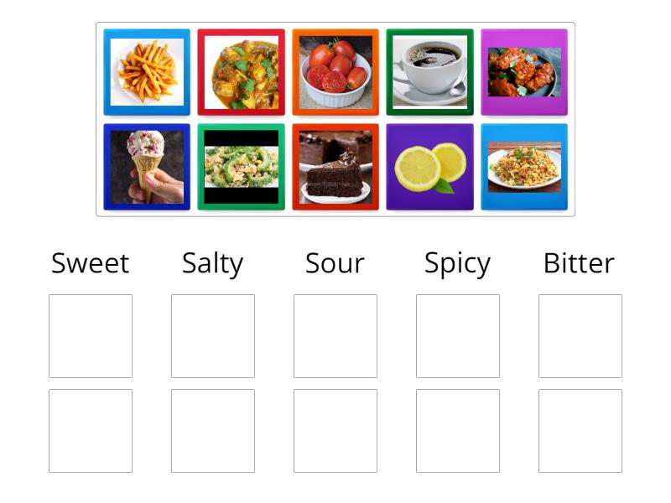Click the ice cream cone picture
The height and width of the screenshot is (503, 671).
click(x=147, y=166)
